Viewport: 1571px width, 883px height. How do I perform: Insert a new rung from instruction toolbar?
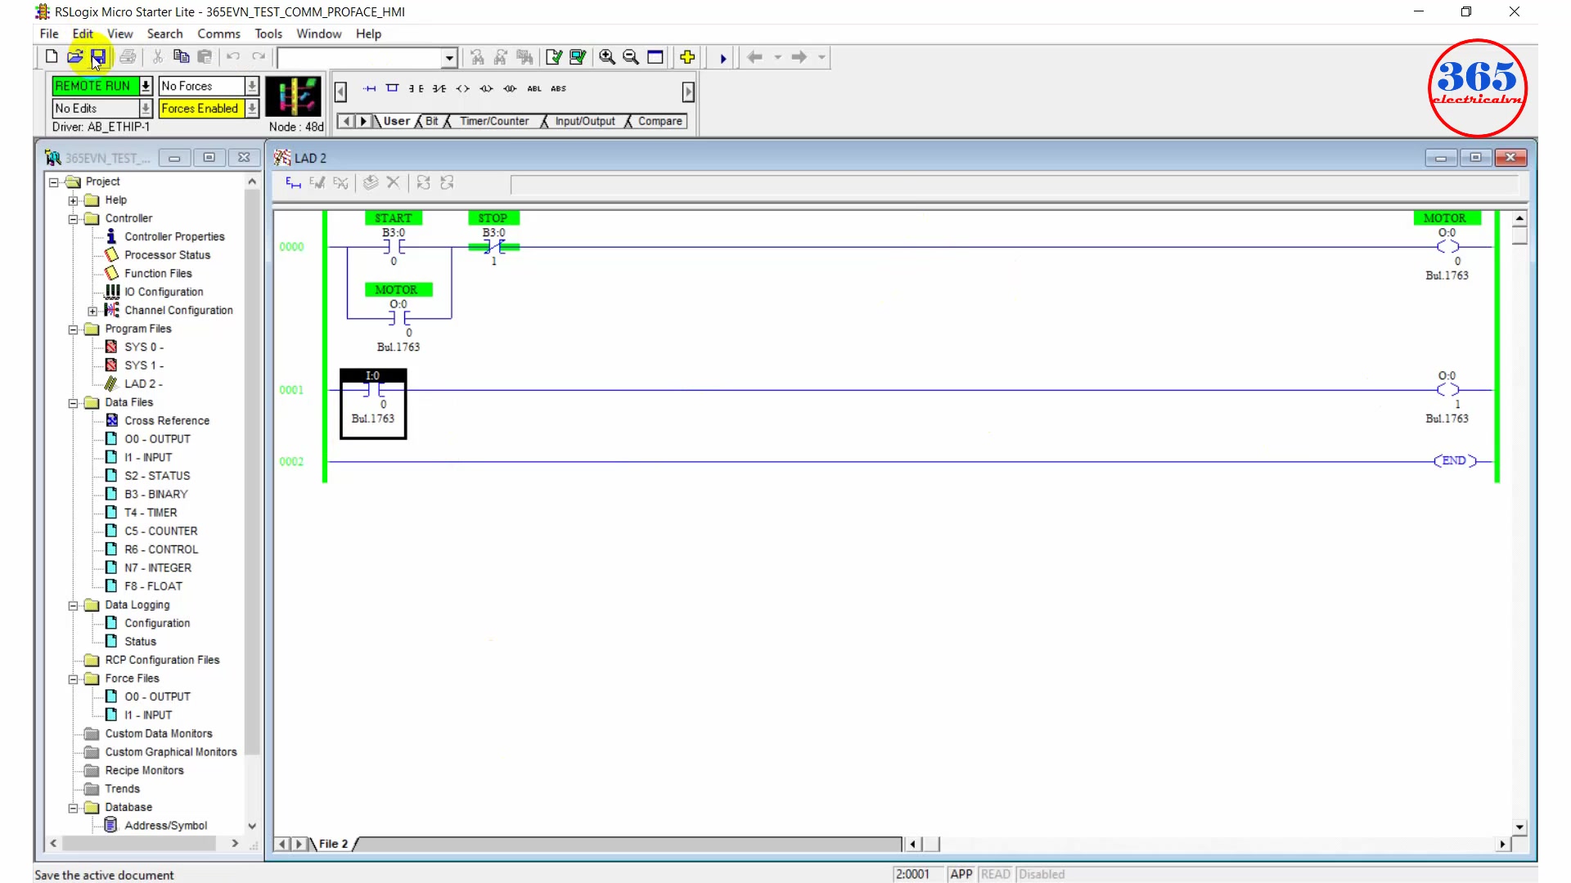[x=370, y=88]
